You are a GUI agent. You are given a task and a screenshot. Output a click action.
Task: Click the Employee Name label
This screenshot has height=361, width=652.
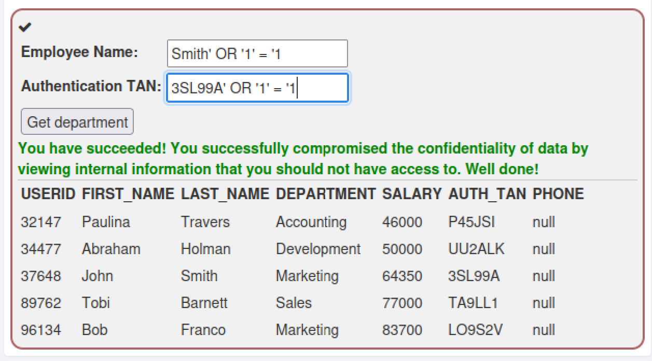pos(79,52)
